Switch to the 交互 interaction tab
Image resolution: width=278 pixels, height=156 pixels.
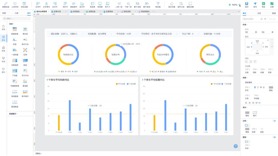tap(259, 13)
